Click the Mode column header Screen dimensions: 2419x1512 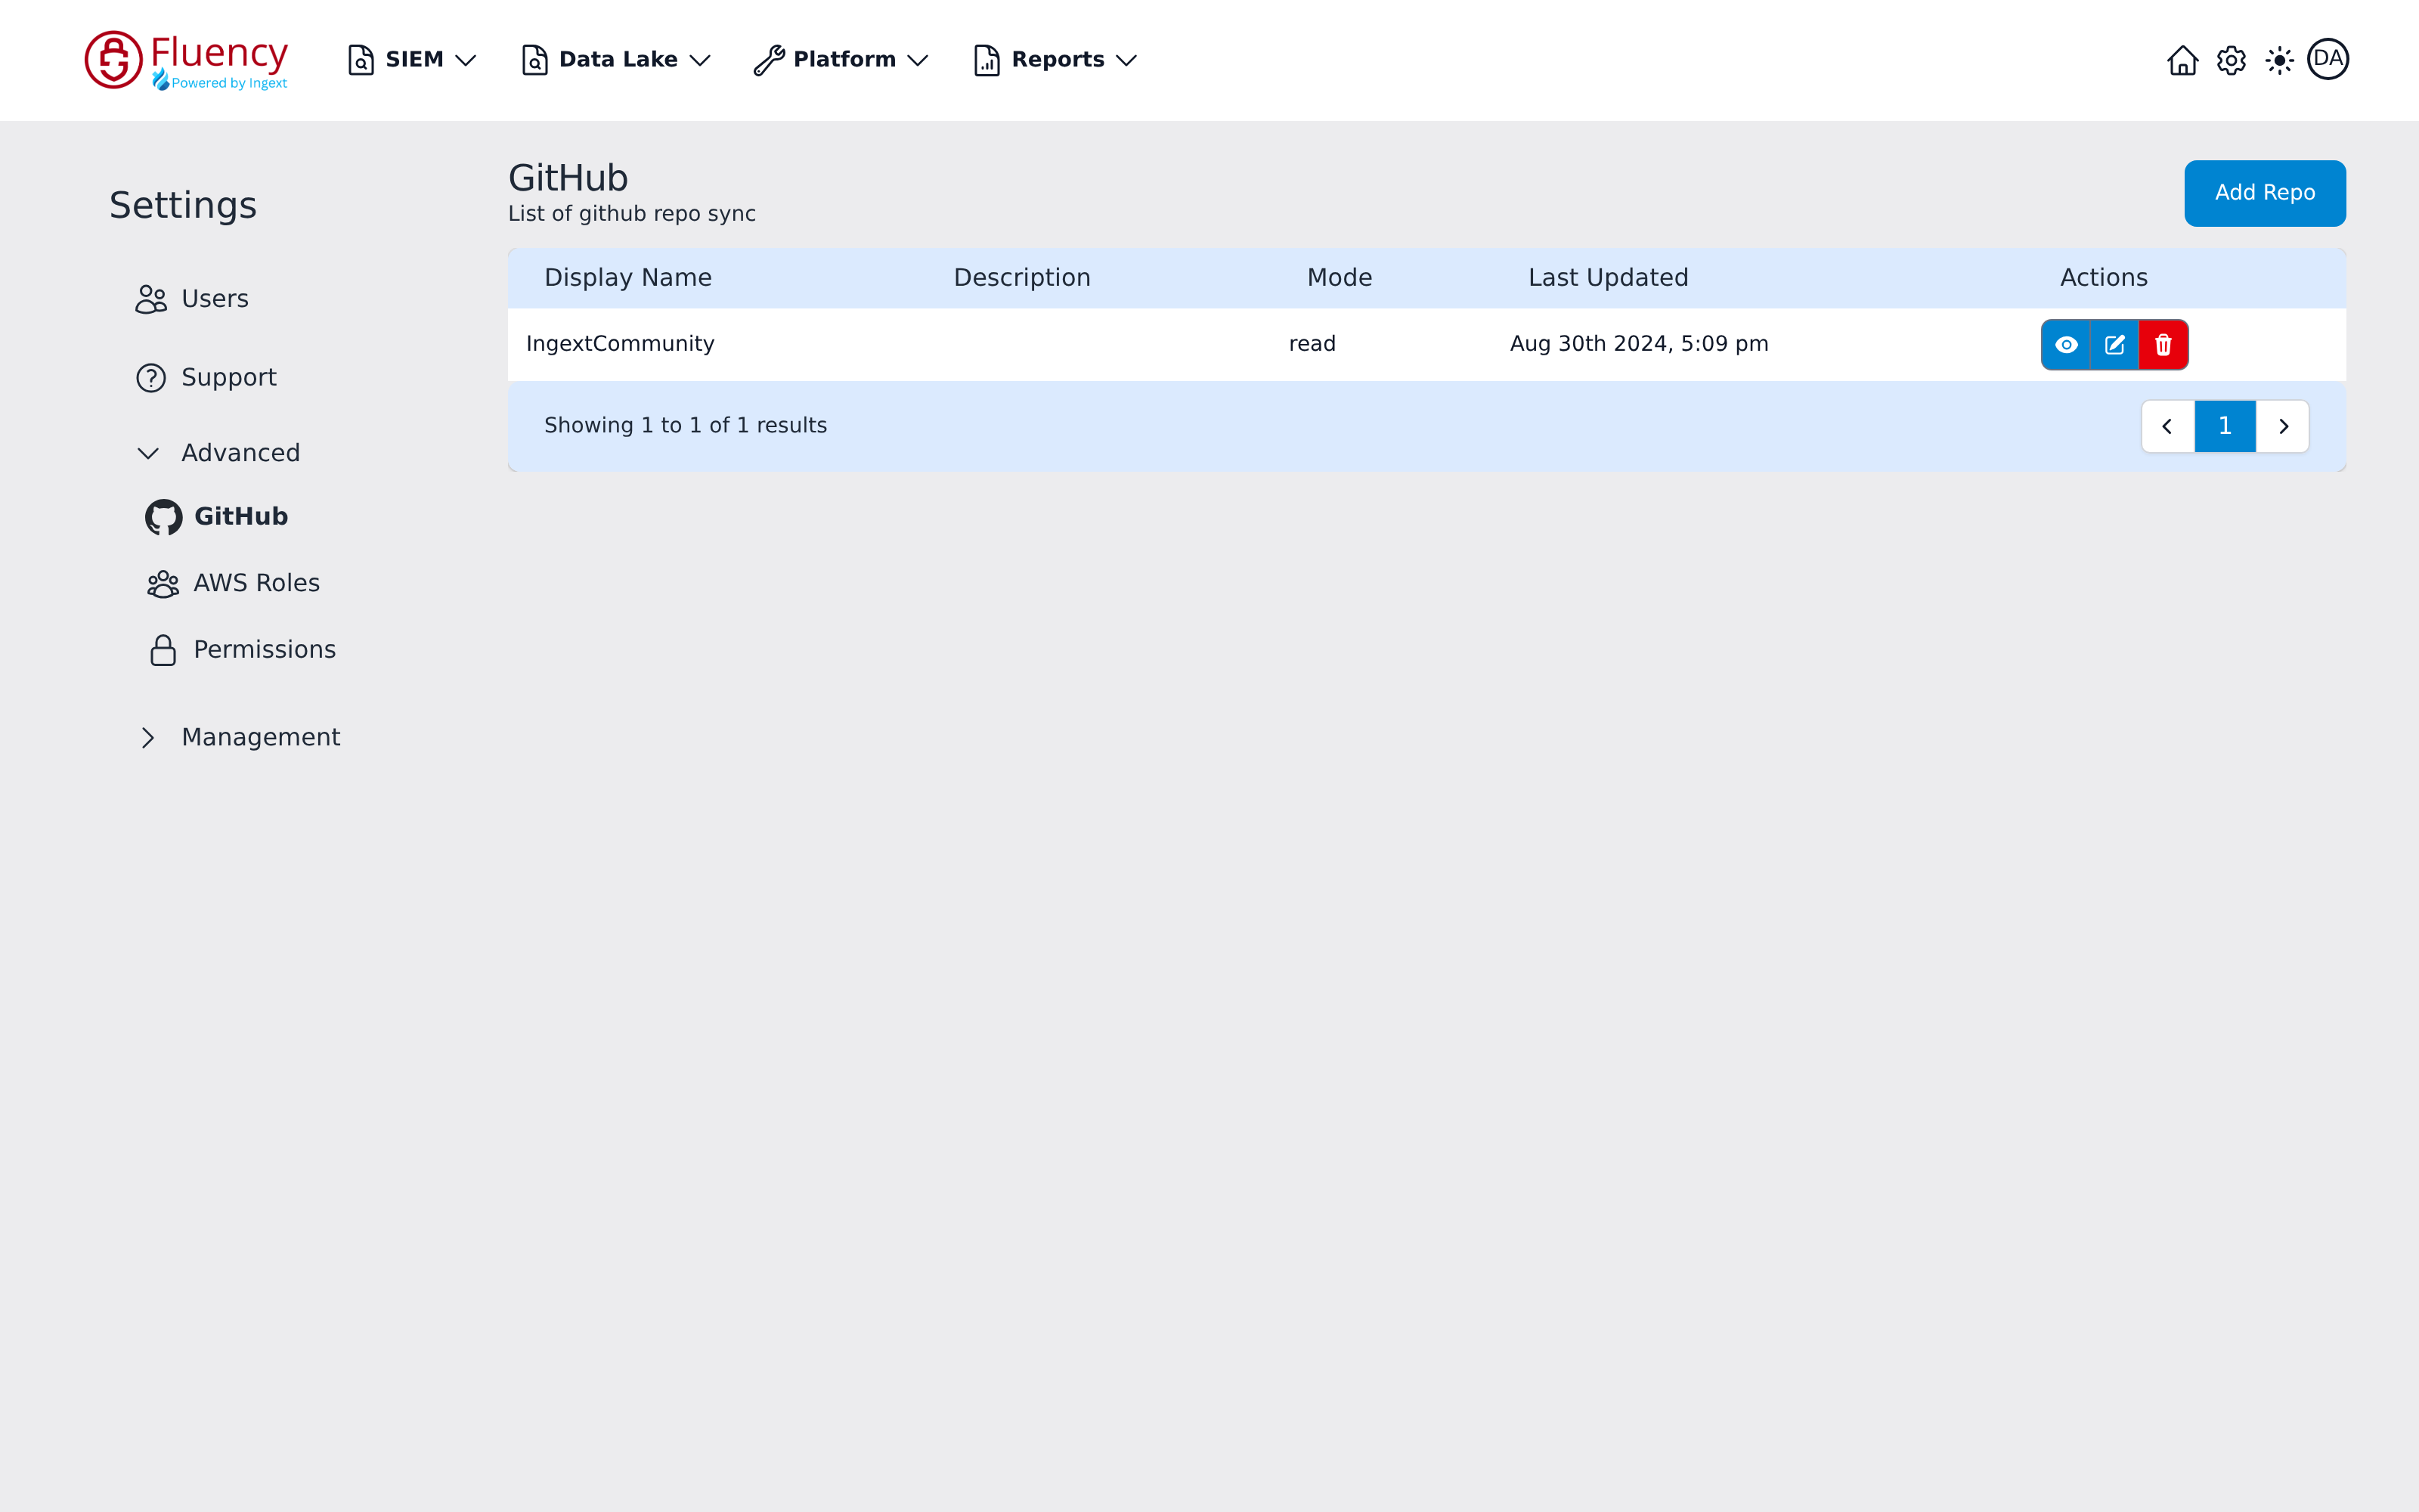click(x=1340, y=278)
